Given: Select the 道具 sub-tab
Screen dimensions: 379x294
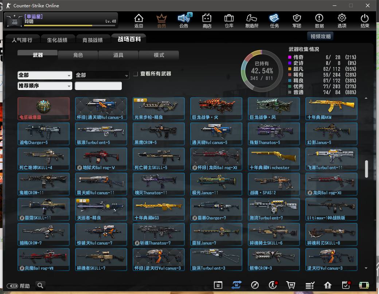Looking at the screenshot, I should pos(118,55).
